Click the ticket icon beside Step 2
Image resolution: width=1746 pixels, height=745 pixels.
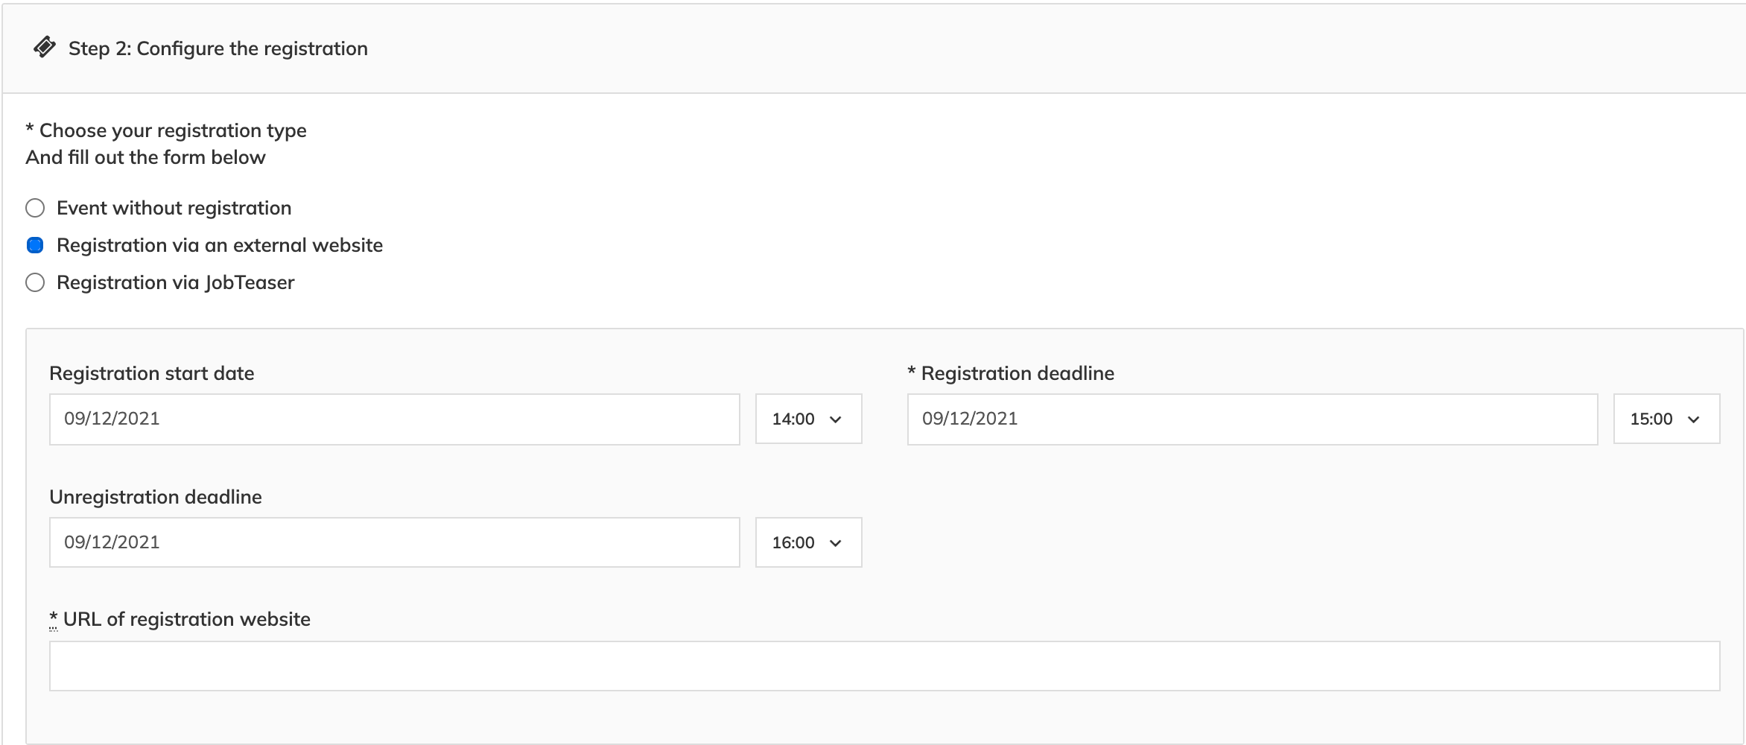(x=45, y=48)
